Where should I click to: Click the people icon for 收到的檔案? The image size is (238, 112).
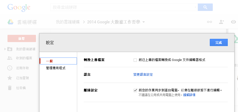click(x=10, y=58)
